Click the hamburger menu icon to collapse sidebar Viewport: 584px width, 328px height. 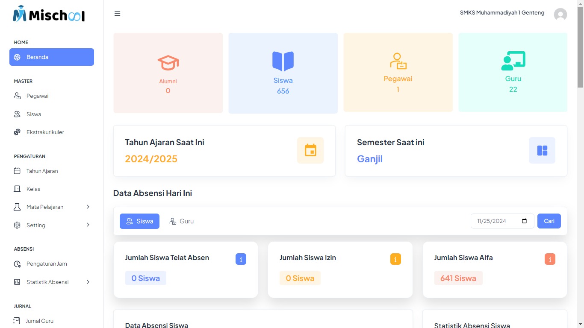(x=117, y=14)
